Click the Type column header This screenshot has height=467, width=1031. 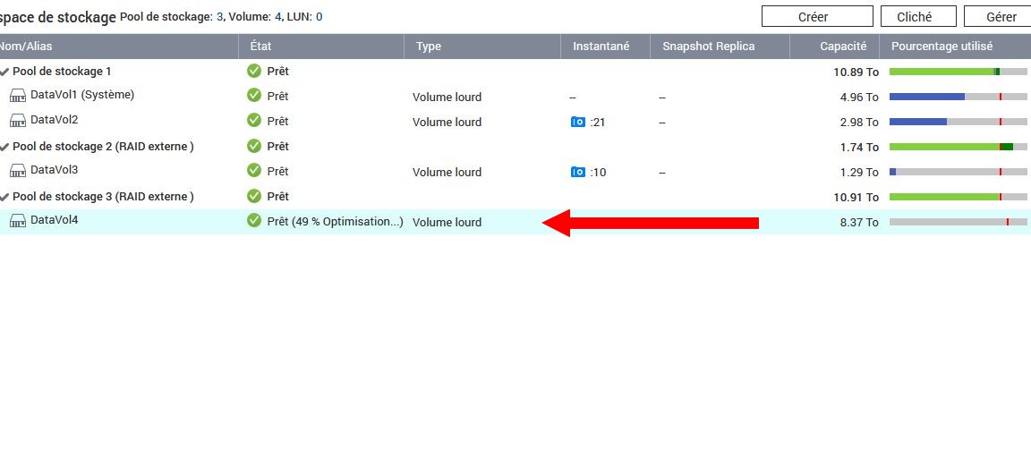pyautogui.click(x=429, y=47)
